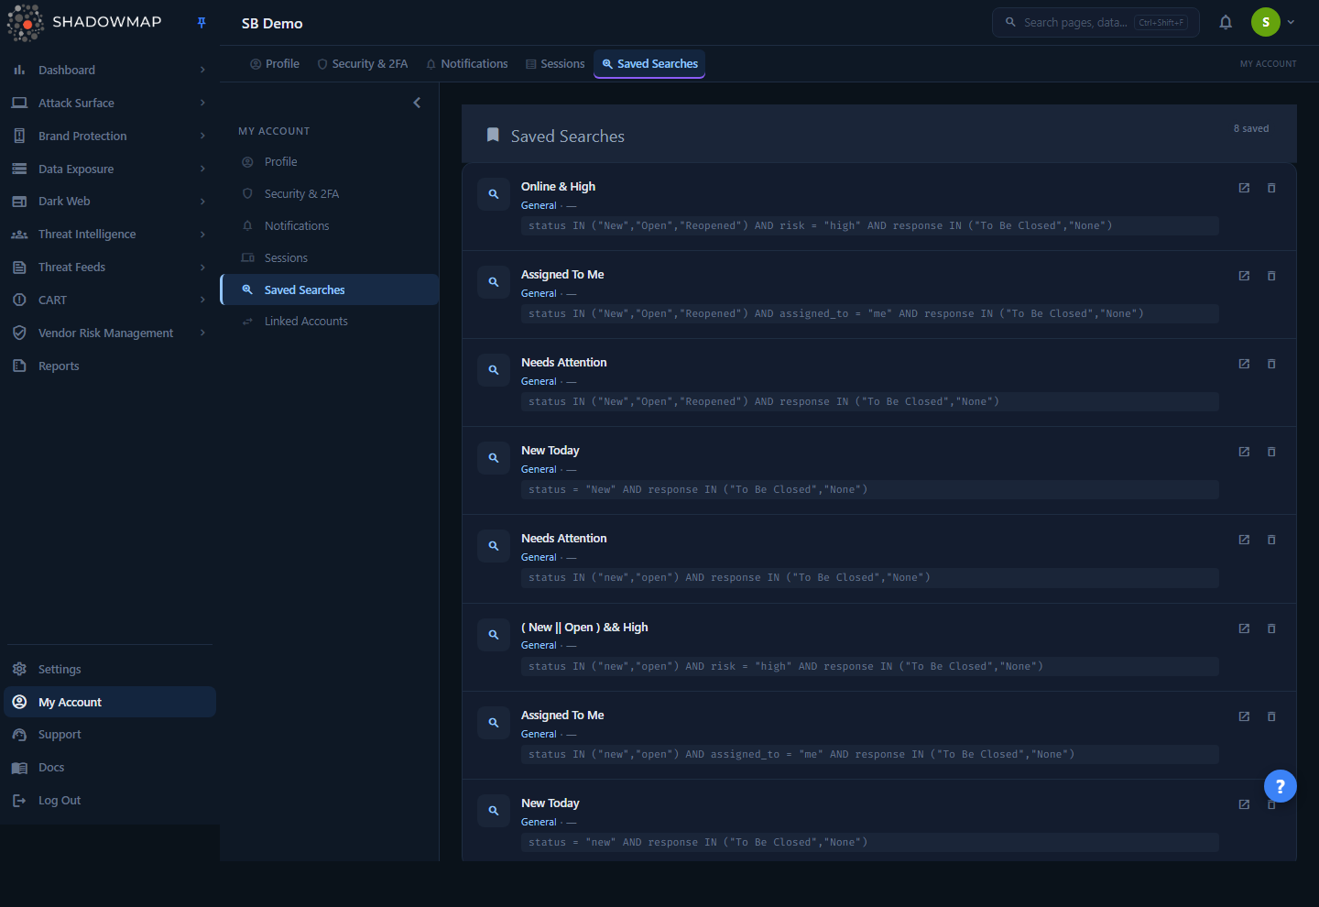This screenshot has width=1319, height=907.
Task: Switch to the Security & 2FA tab
Action: coord(363,64)
